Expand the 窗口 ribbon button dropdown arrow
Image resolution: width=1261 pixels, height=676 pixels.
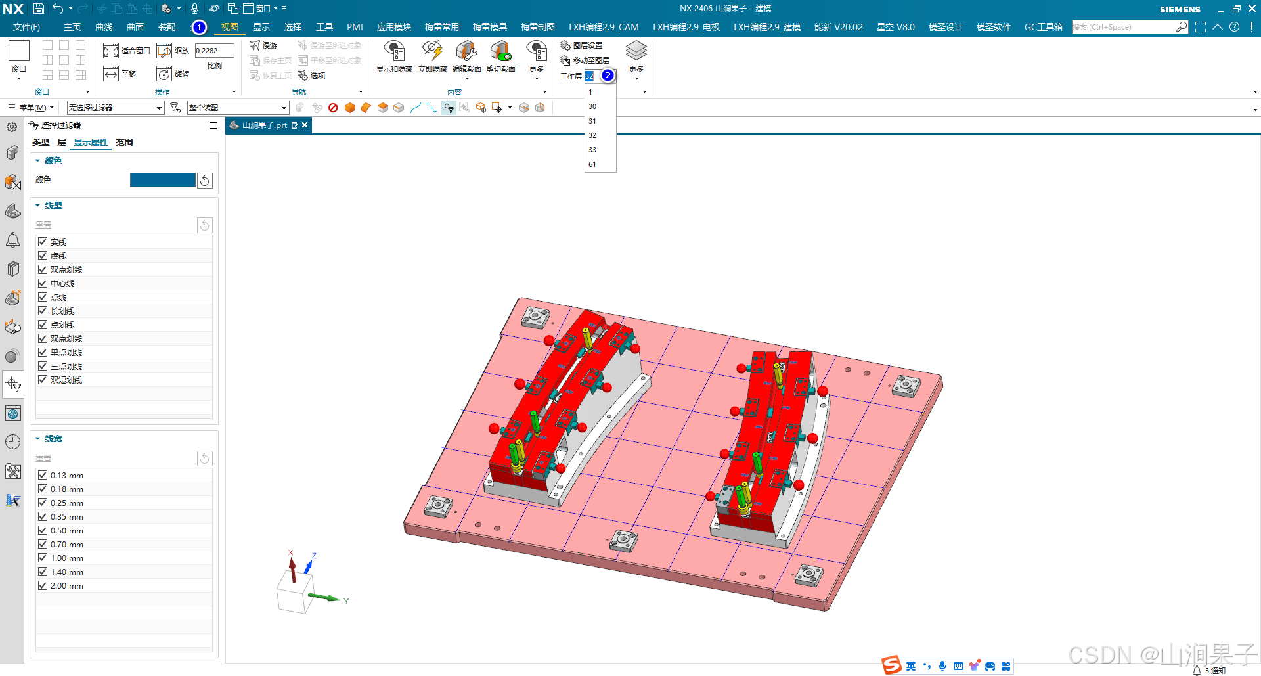click(x=19, y=78)
